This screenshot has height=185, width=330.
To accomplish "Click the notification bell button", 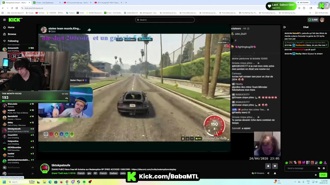I will (x=268, y=166).
